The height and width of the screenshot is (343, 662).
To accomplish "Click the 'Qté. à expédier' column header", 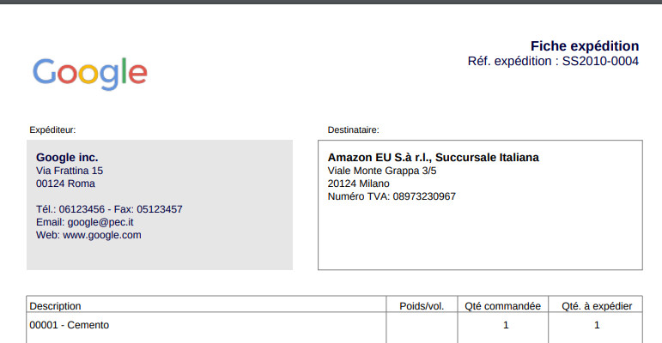I will click(597, 305).
